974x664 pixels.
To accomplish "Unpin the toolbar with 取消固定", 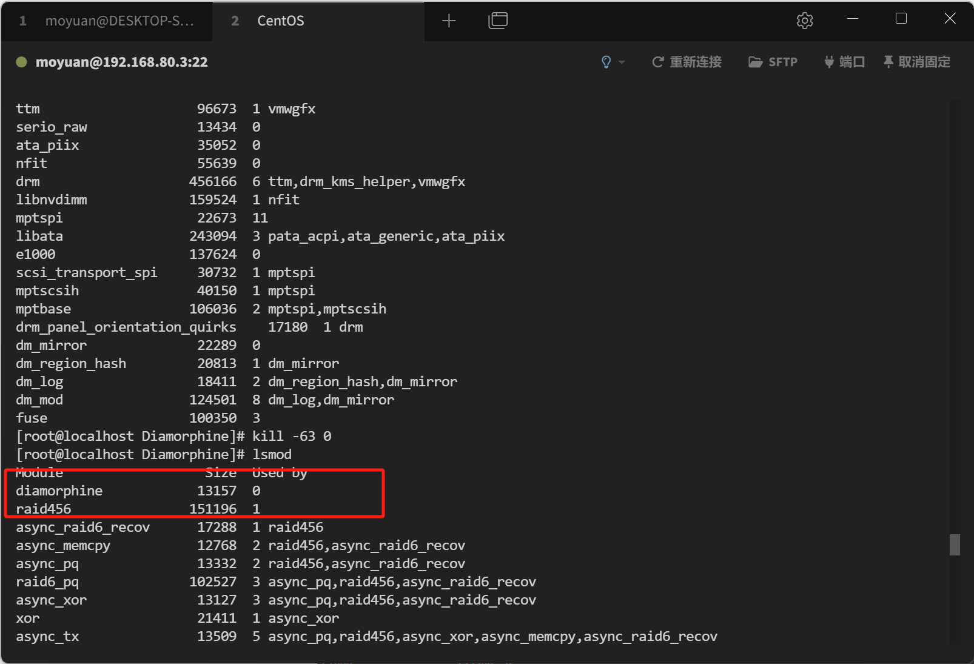I will coord(916,62).
